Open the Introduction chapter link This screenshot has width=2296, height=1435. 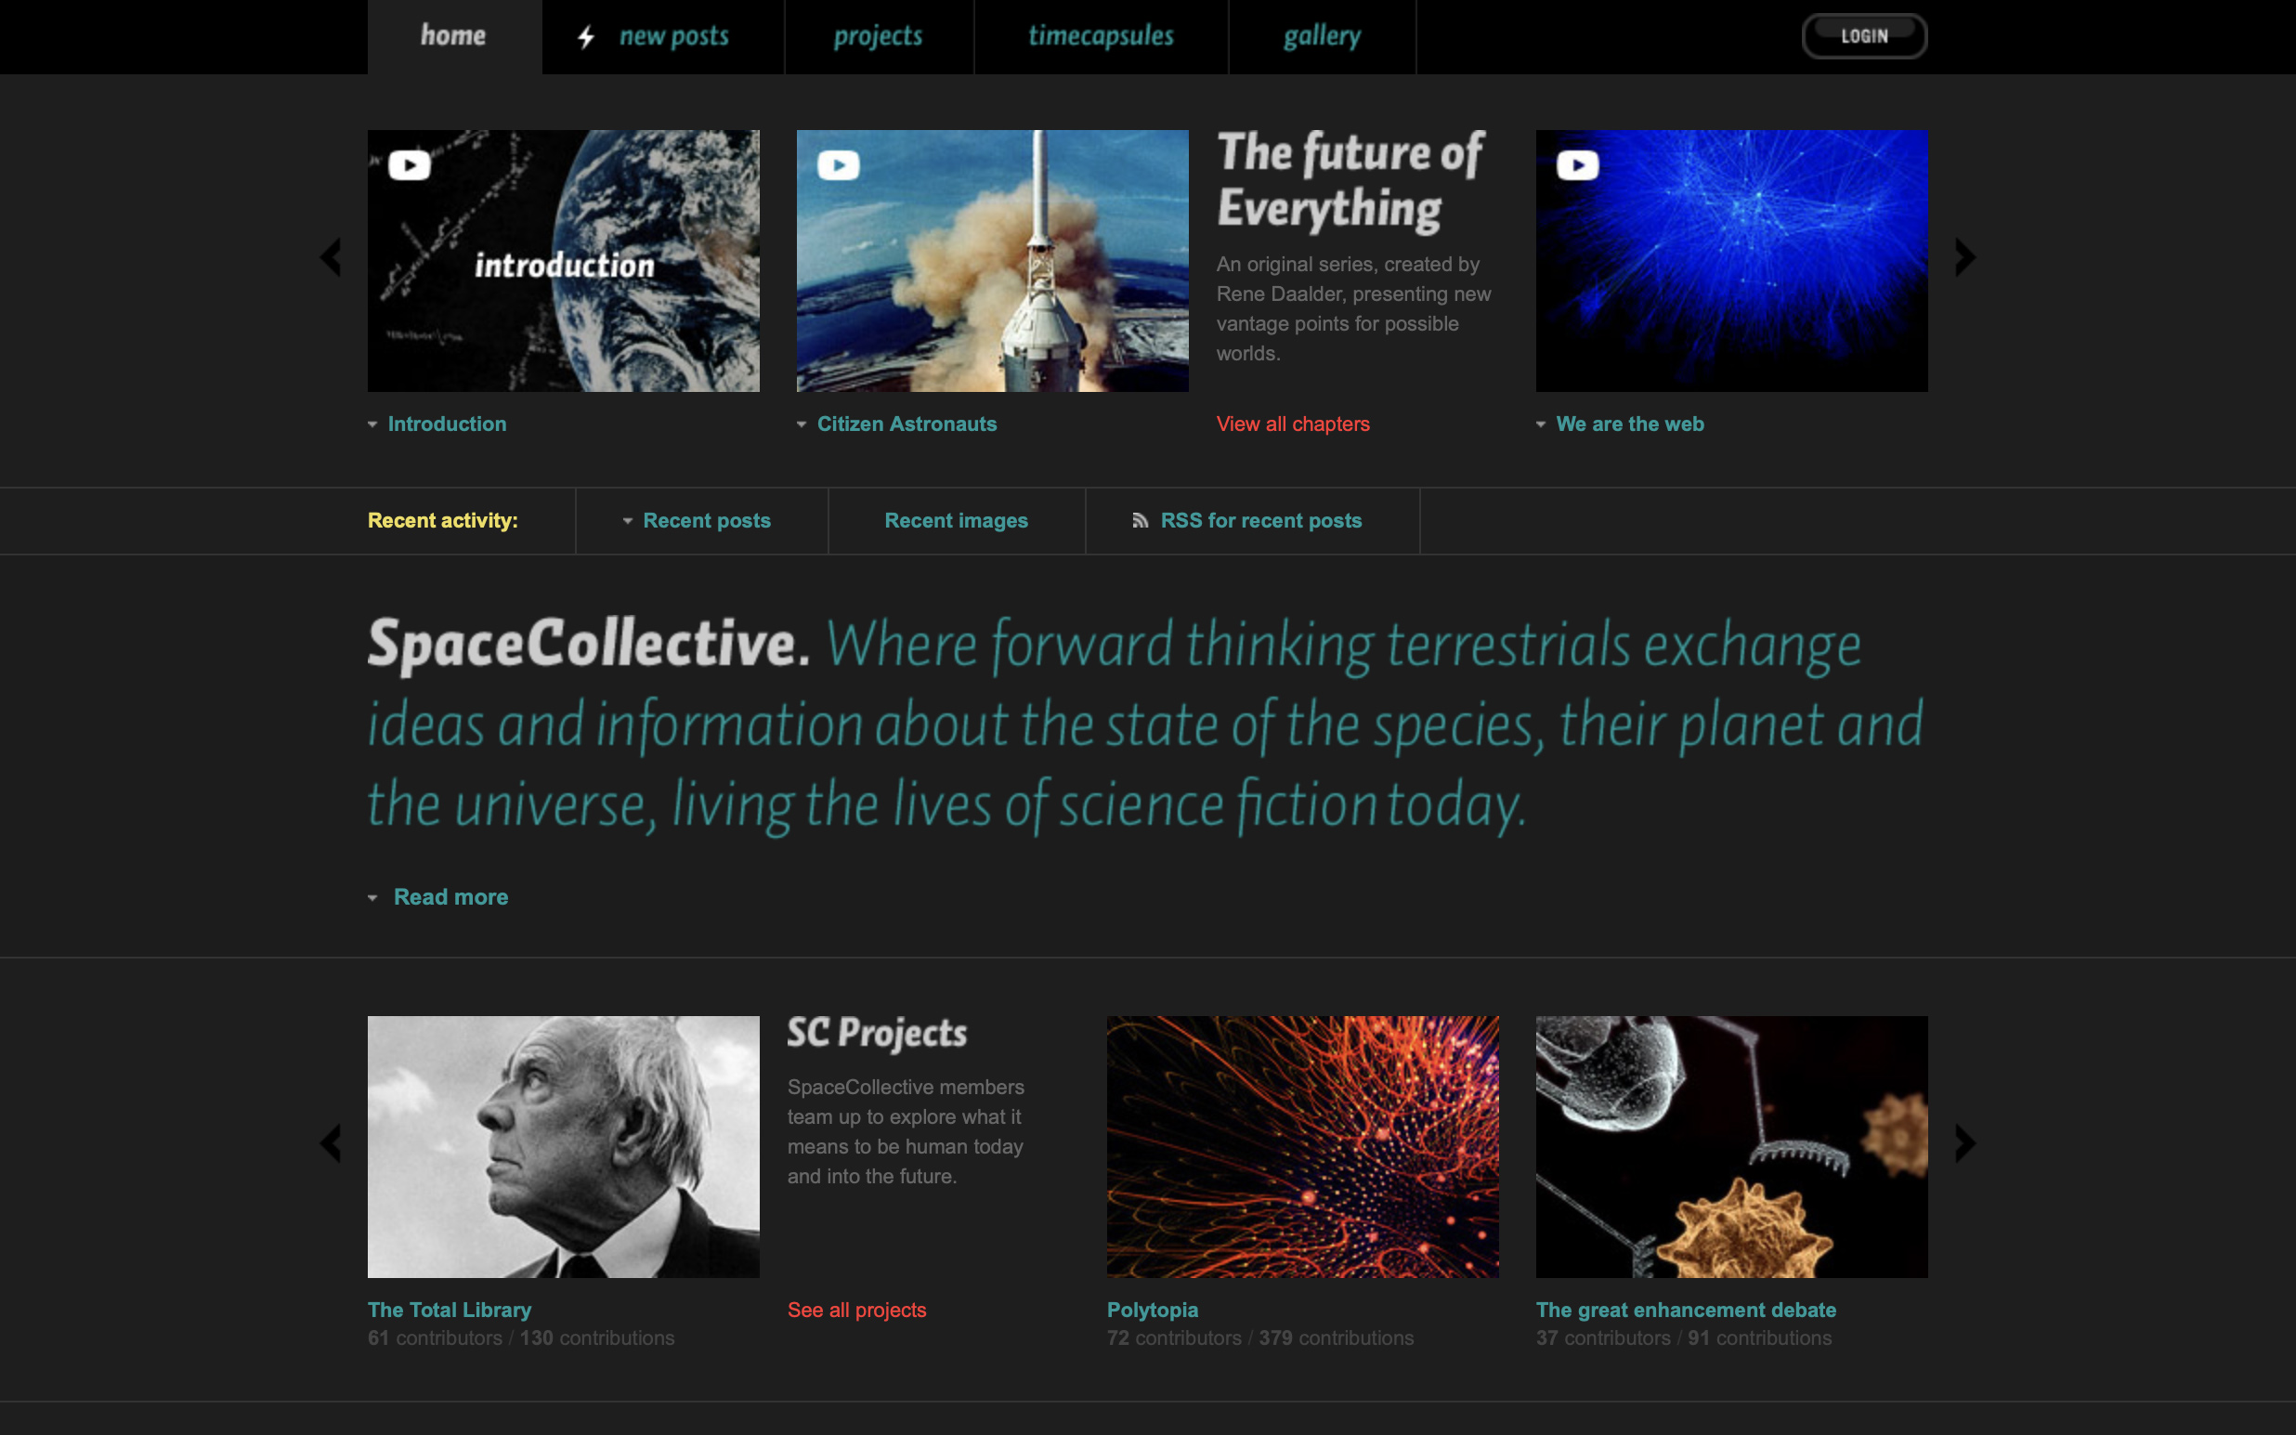[x=447, y=424]
